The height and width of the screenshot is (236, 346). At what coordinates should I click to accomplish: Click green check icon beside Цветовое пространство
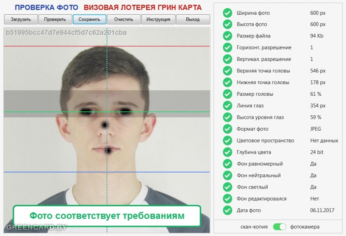coord(227,141)
